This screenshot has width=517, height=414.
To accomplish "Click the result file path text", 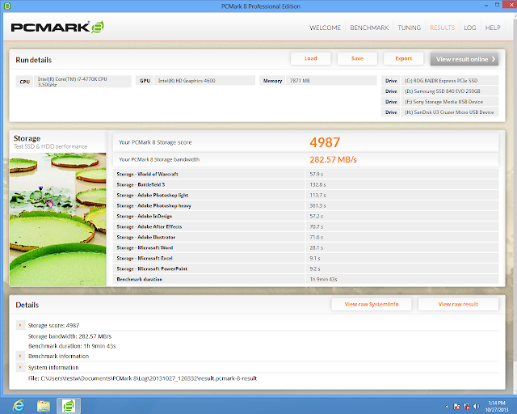I will [142, 378].
